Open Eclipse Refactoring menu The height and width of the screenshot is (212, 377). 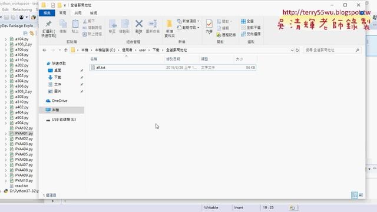(x=22, y=9)
